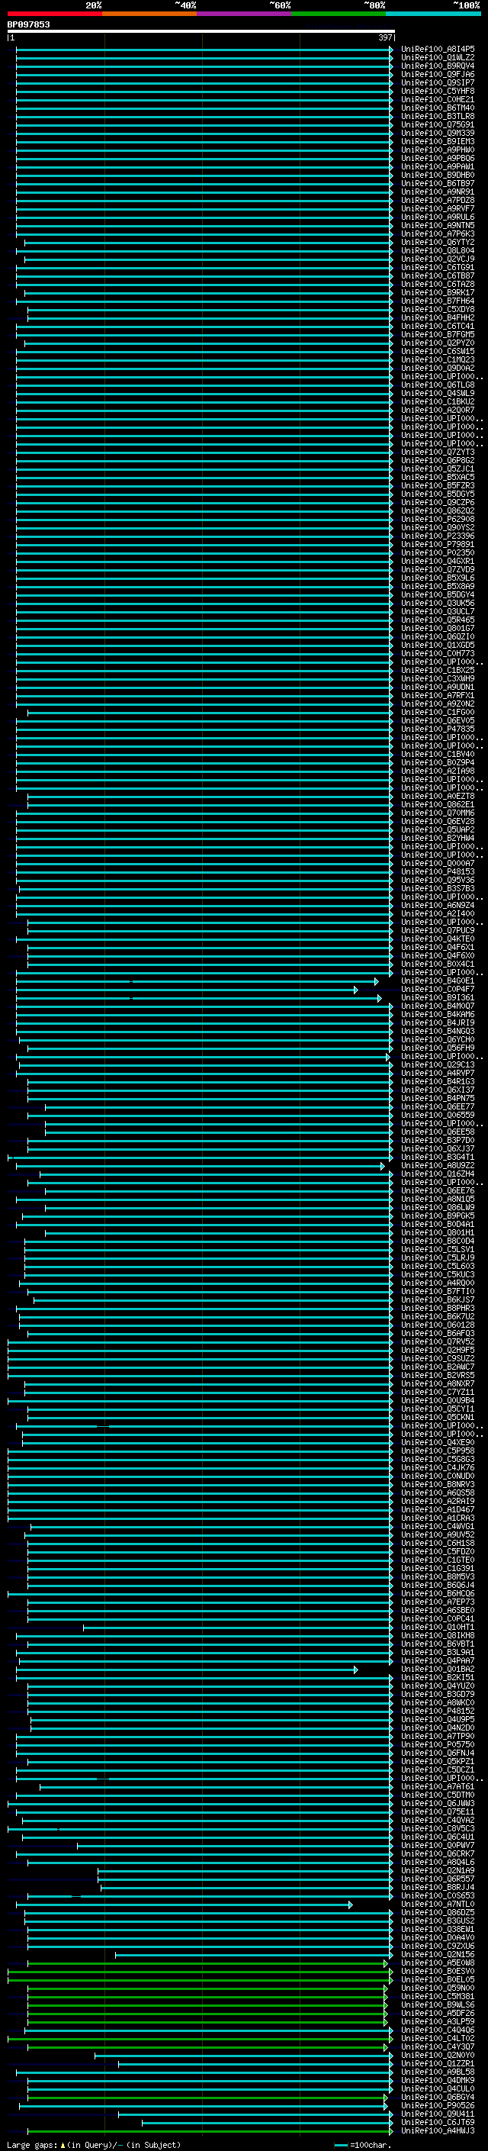This screenshot has width=488, height=2151.
Task: Select hit UniRef100_Q6YTY2
Action: [438, 242]
